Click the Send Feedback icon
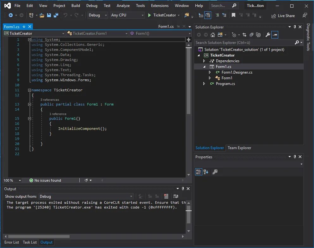Screen dimensions: 314x248 click(305, 15)
